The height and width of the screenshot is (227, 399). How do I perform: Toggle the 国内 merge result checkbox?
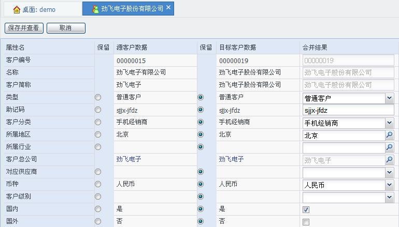pyautogui.click(x=306, y=209)
